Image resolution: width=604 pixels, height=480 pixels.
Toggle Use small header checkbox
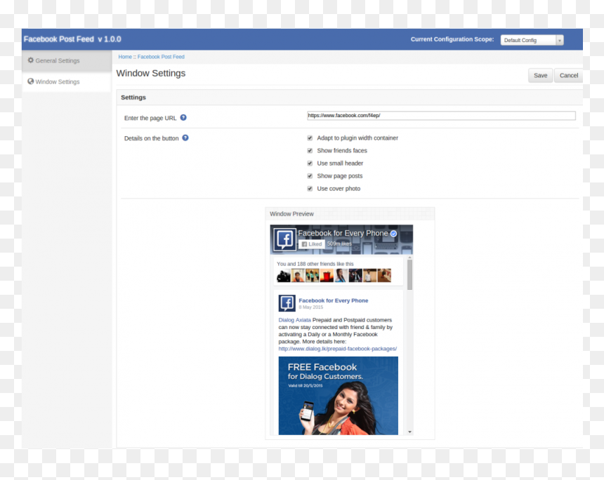[x=310, y=164]
